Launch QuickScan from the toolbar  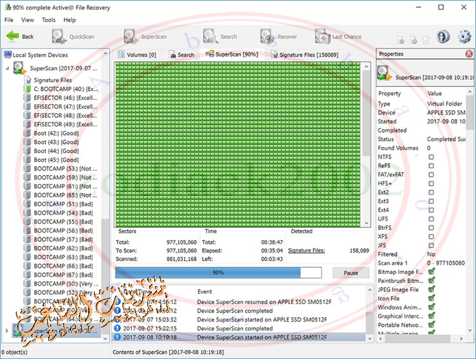click(73, 37)
